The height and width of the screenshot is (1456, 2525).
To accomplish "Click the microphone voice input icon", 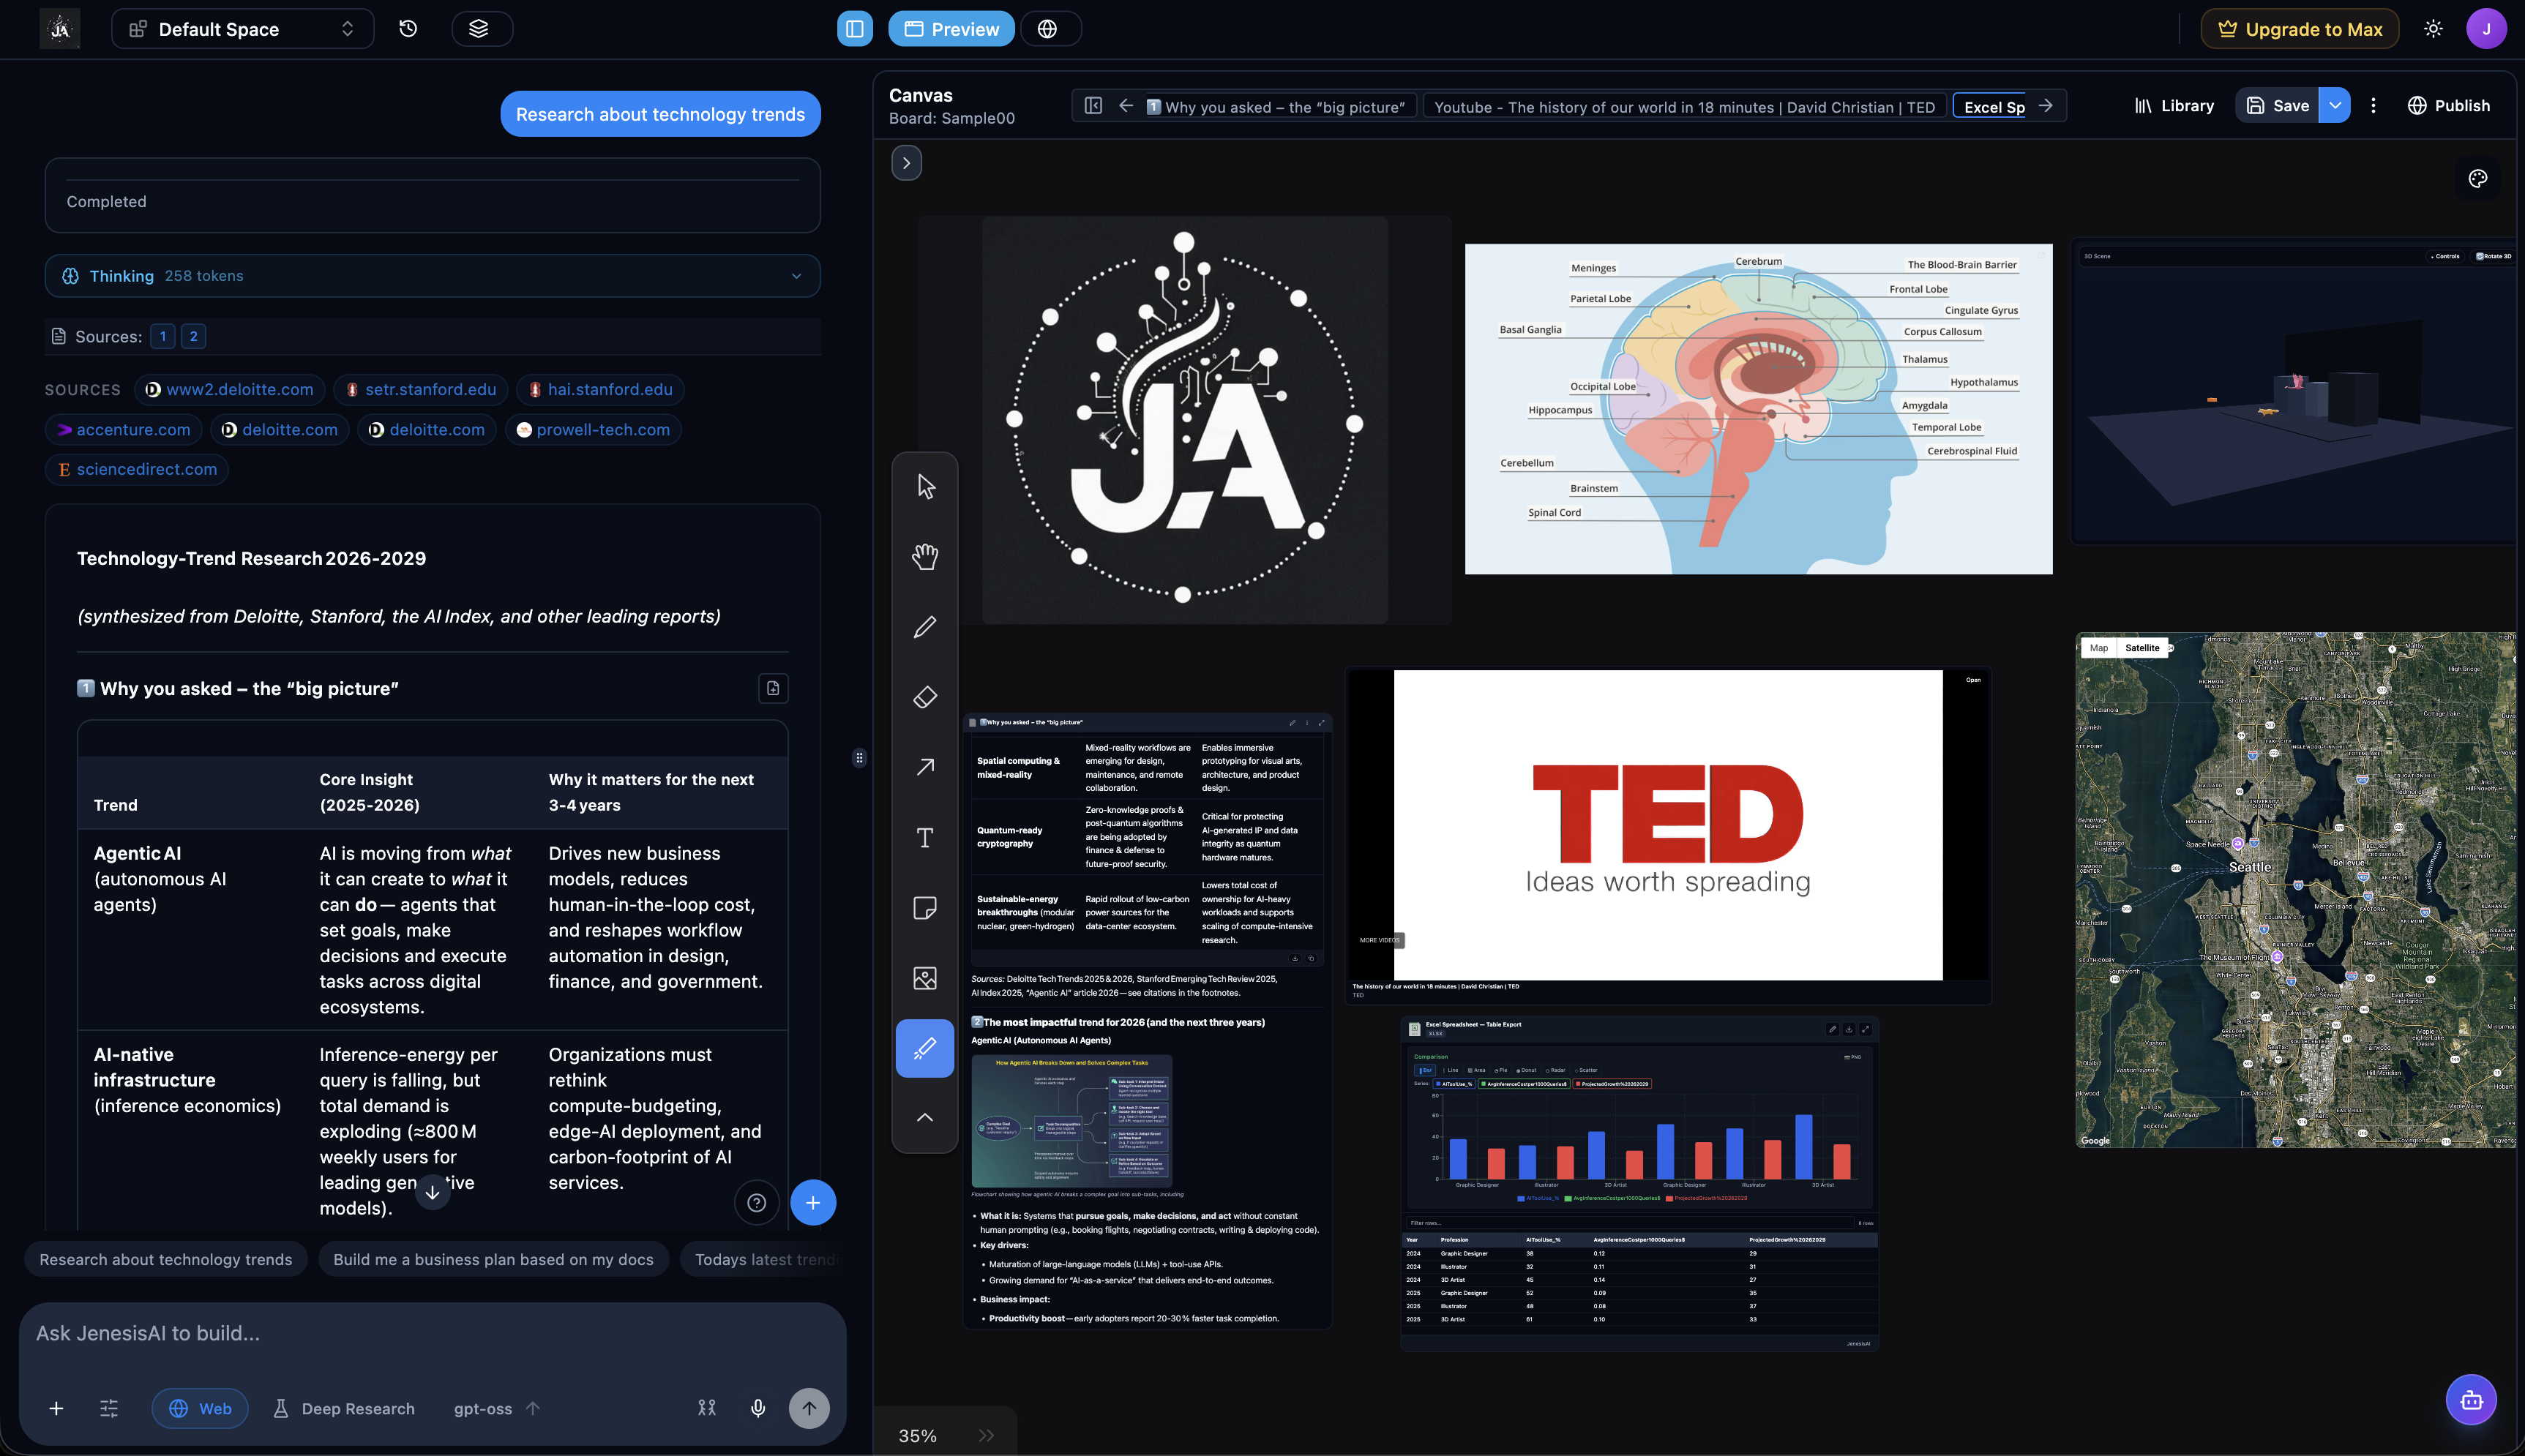I will pos(758,1408).
